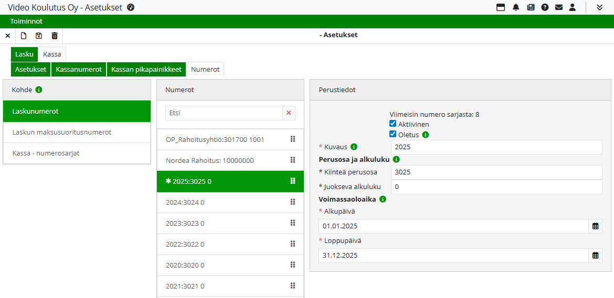This screenshot has height=298, width=614.
Task: Open calendar picker for Loppupäivä
Action: pyautogui.click(x=595, y=256)
